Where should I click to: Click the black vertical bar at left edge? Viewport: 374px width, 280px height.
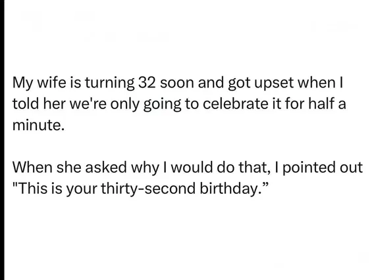(x=2, y=140)
